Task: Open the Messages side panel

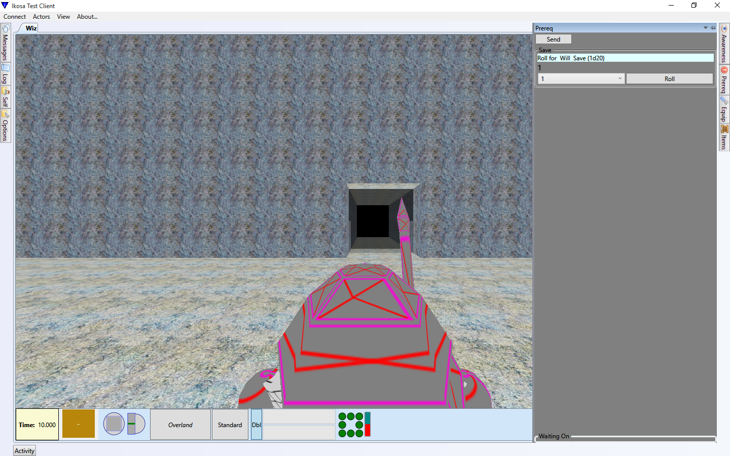Action: click(x=5, y=44)
